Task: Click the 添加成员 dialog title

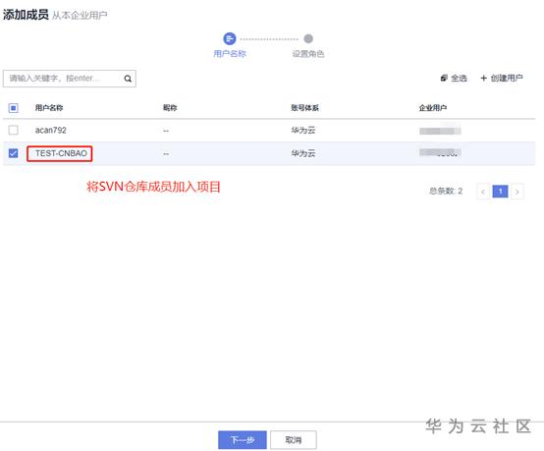Action: [26, 15]
